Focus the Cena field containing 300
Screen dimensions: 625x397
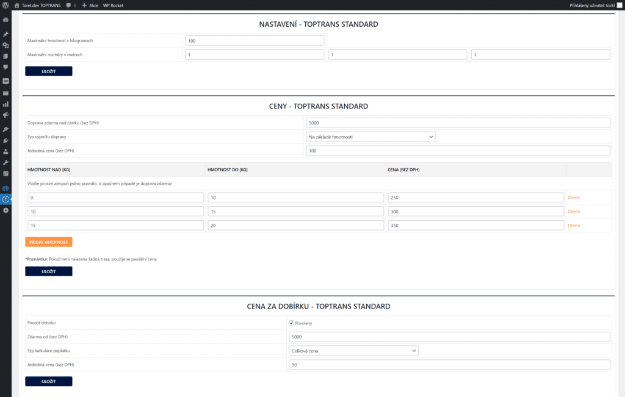point(476,212)
